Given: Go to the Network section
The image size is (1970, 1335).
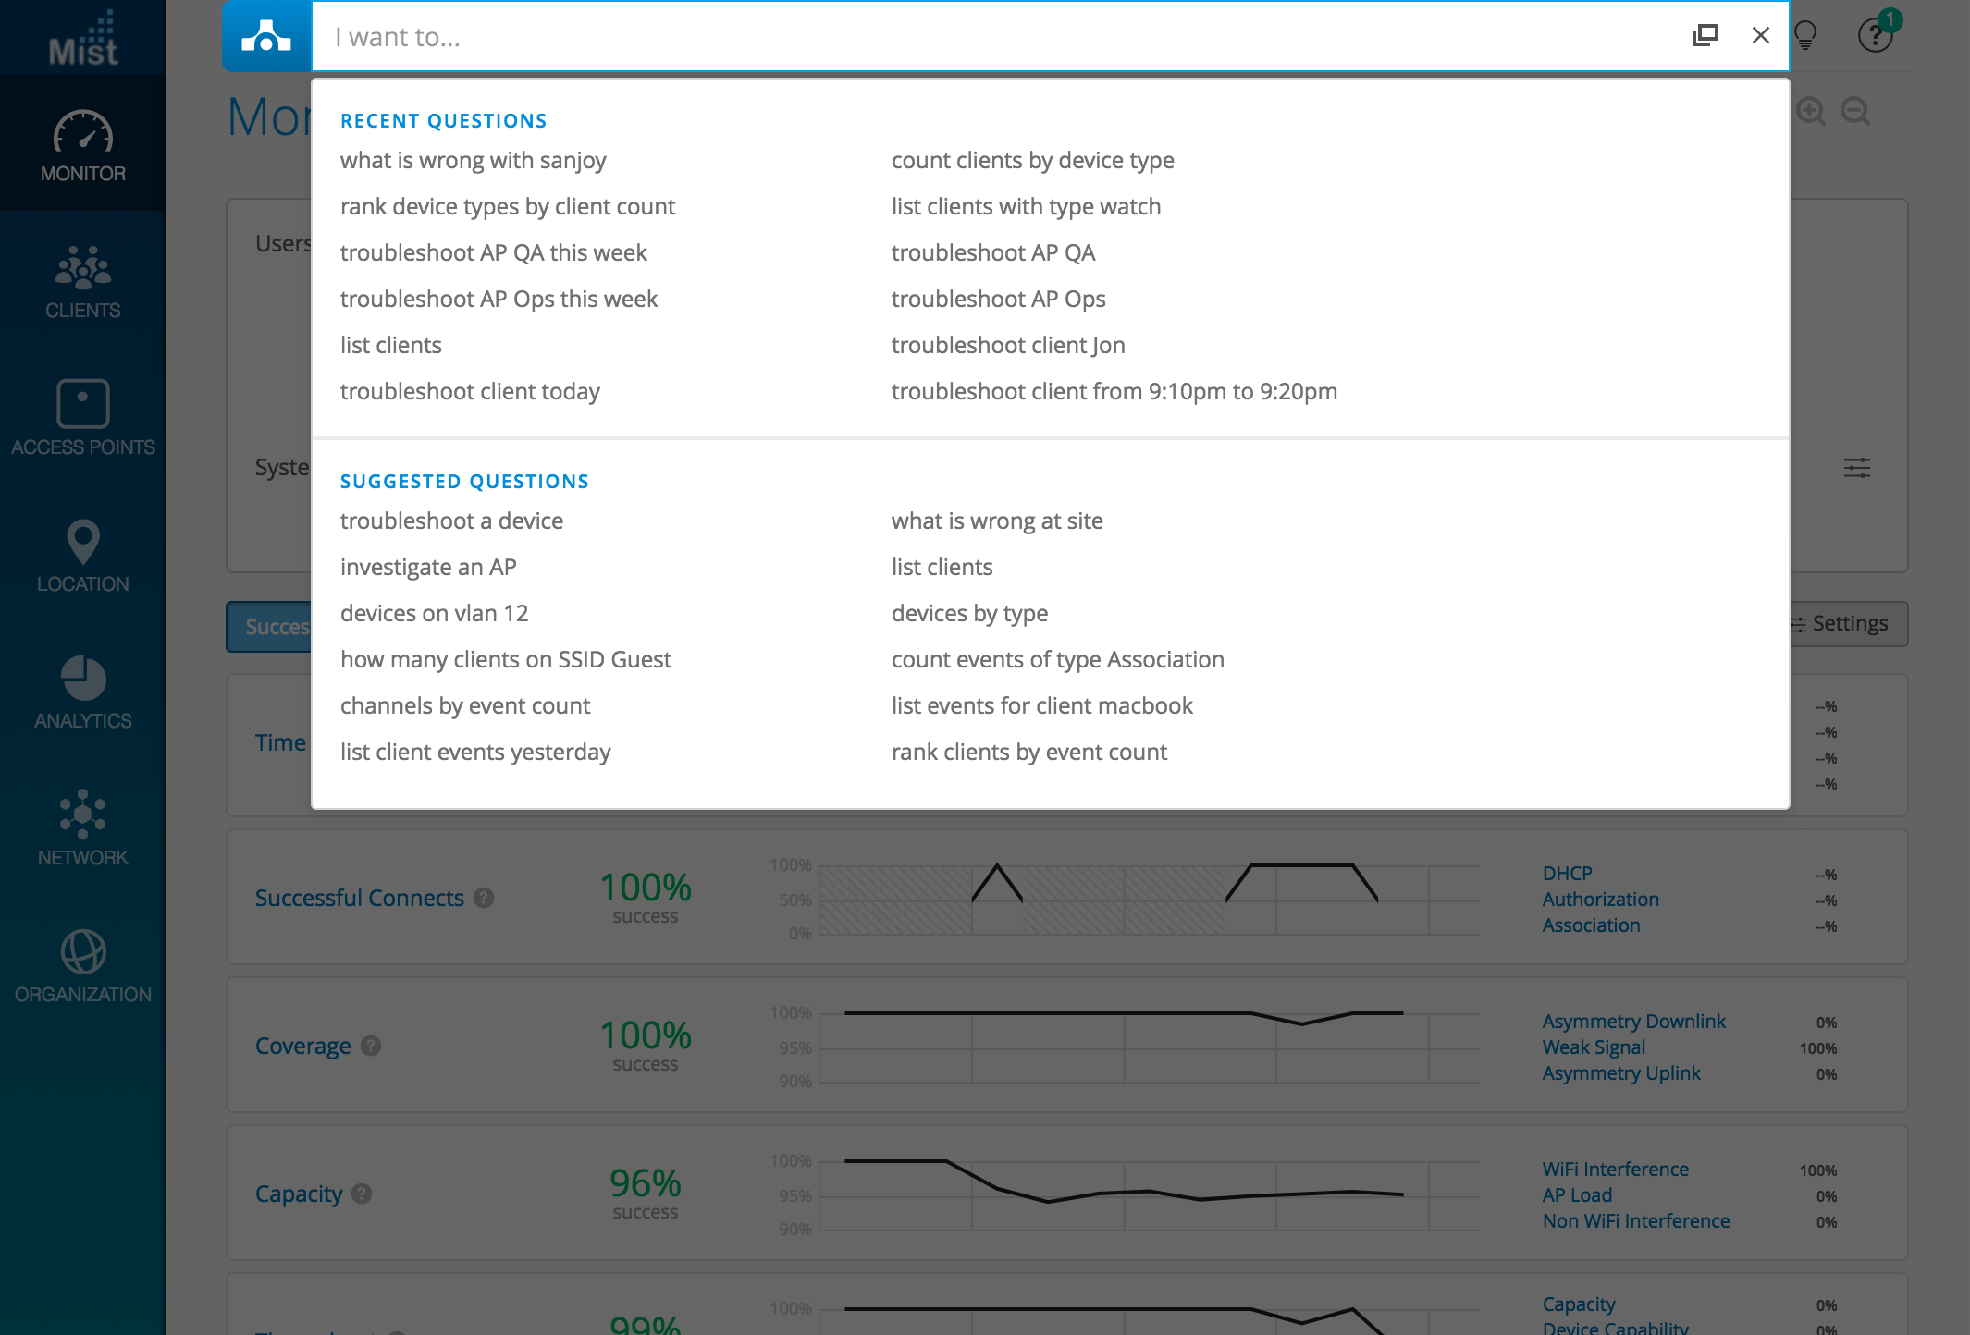Looking at the screenshot, I should point(83,829).
